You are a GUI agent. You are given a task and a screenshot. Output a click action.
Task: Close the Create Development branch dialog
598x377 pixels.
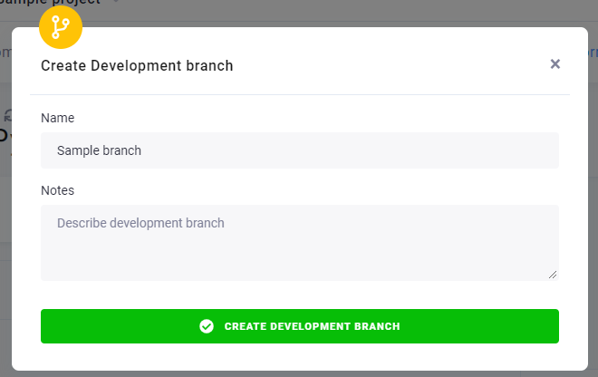pos(555,64)
